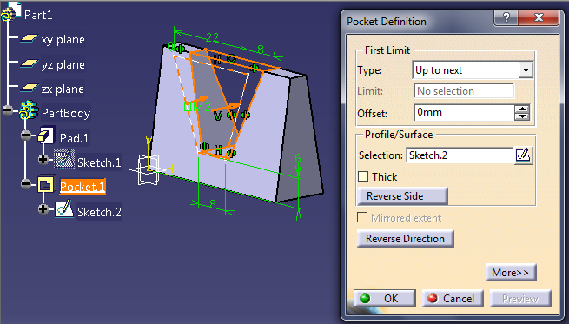
Task: Enable the Thick checkbox
Action: point(363,176)
